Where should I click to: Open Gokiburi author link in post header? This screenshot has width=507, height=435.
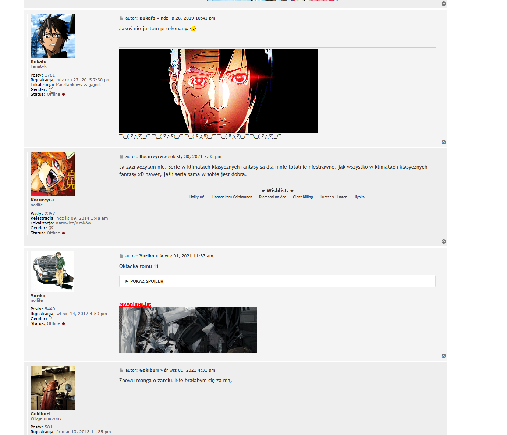(x=149, y=370)
